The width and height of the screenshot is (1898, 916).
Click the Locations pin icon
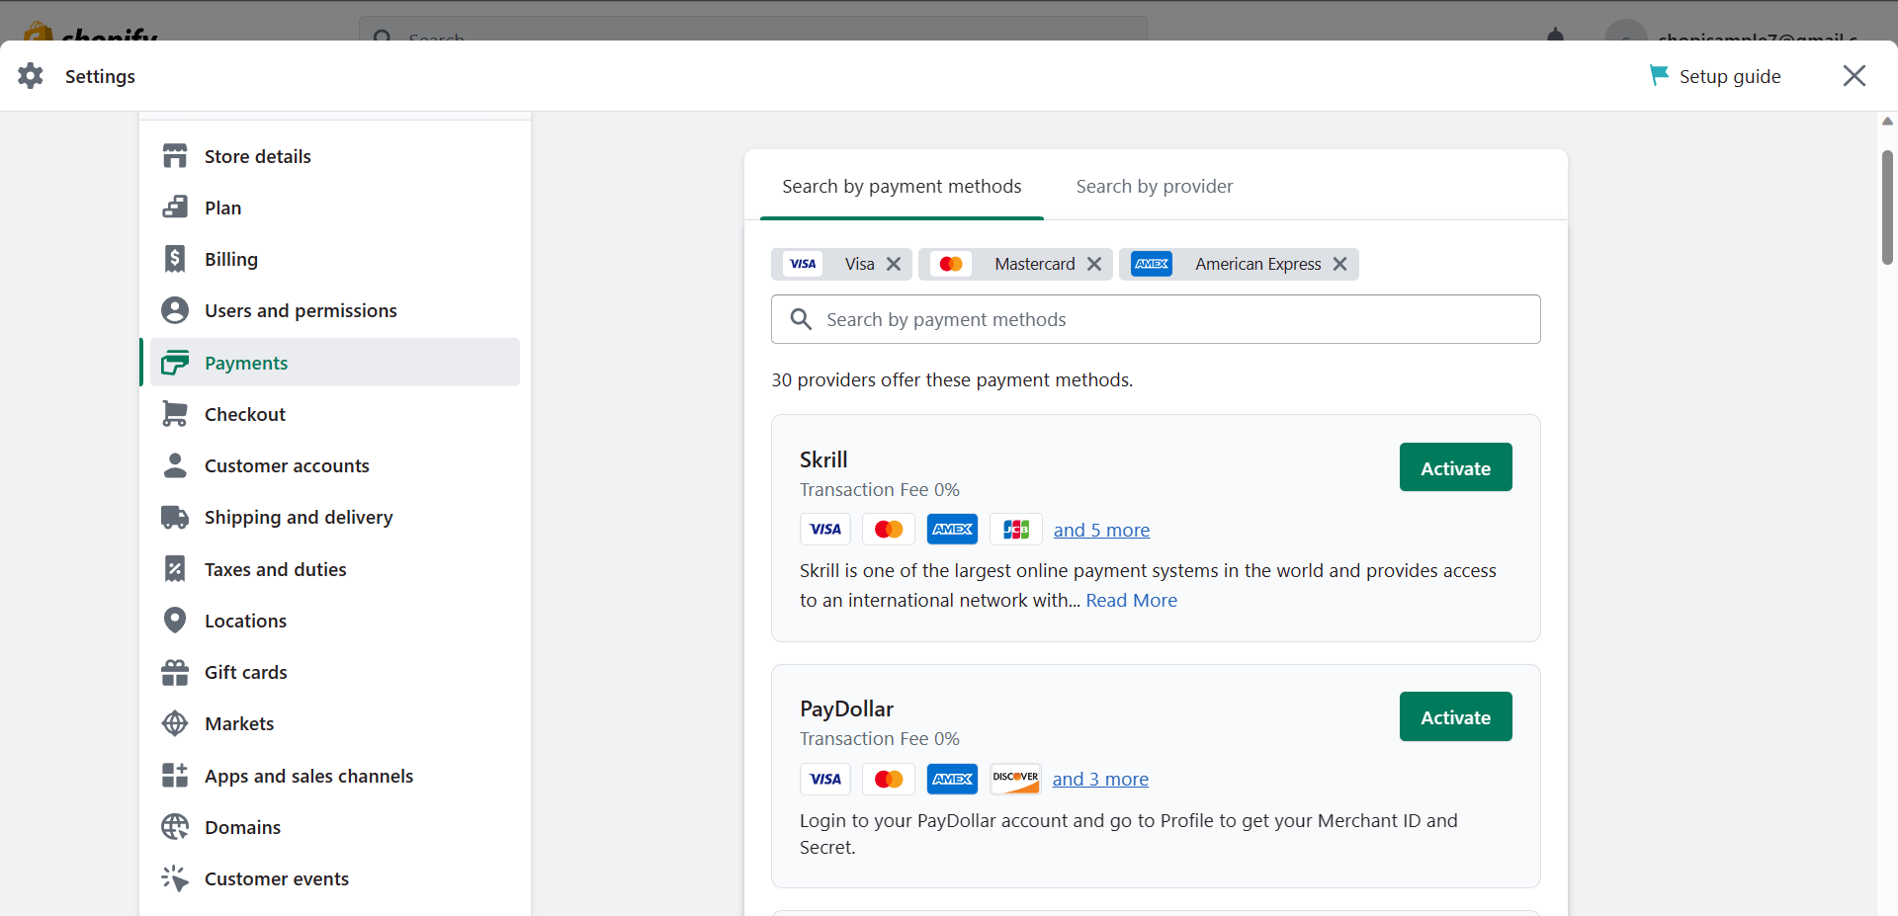pyautogui.click(x=175, y=621)
